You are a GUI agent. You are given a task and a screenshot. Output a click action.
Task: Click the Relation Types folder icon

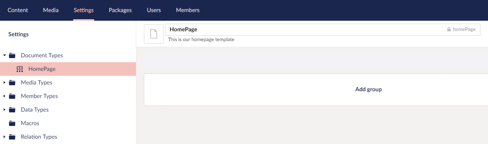(x=12, y=137)
